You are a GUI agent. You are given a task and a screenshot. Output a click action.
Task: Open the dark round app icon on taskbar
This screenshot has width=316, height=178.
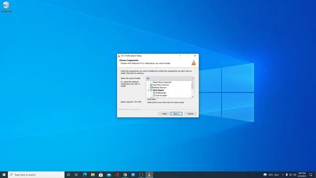141,175
